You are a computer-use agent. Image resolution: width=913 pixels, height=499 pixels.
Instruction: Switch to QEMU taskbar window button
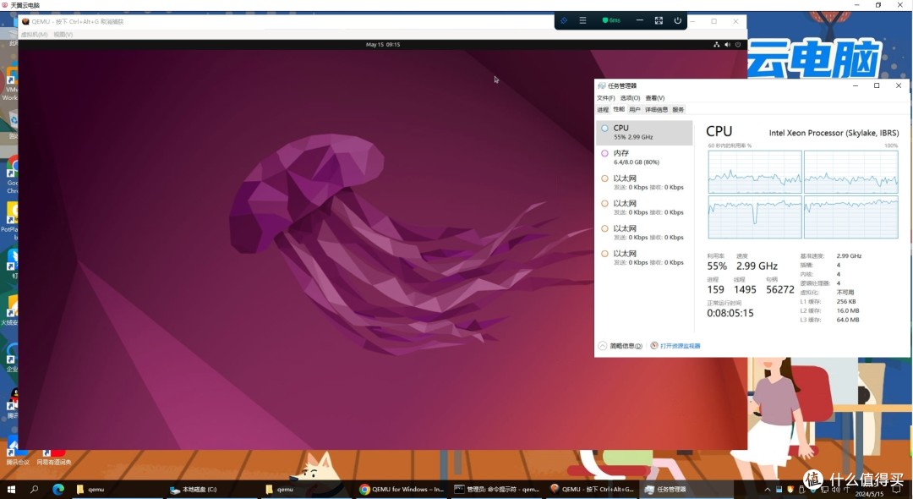pos(591,490)
